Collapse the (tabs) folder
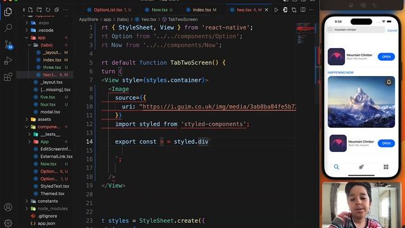Screen dimensions: 405x228 [30, 45]
